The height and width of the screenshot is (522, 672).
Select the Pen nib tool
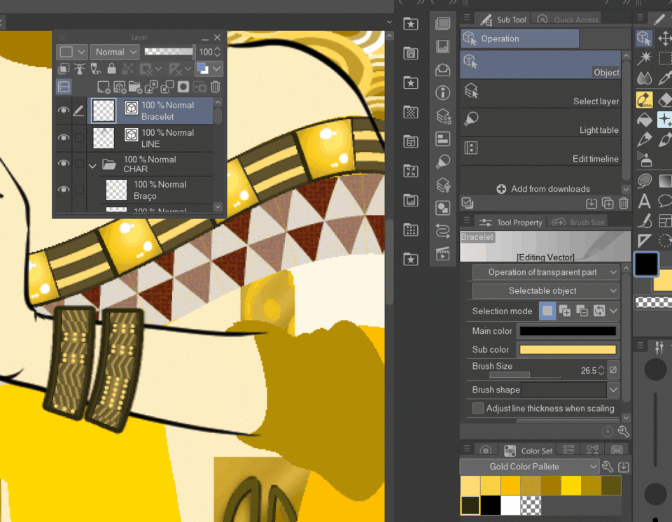644,140
